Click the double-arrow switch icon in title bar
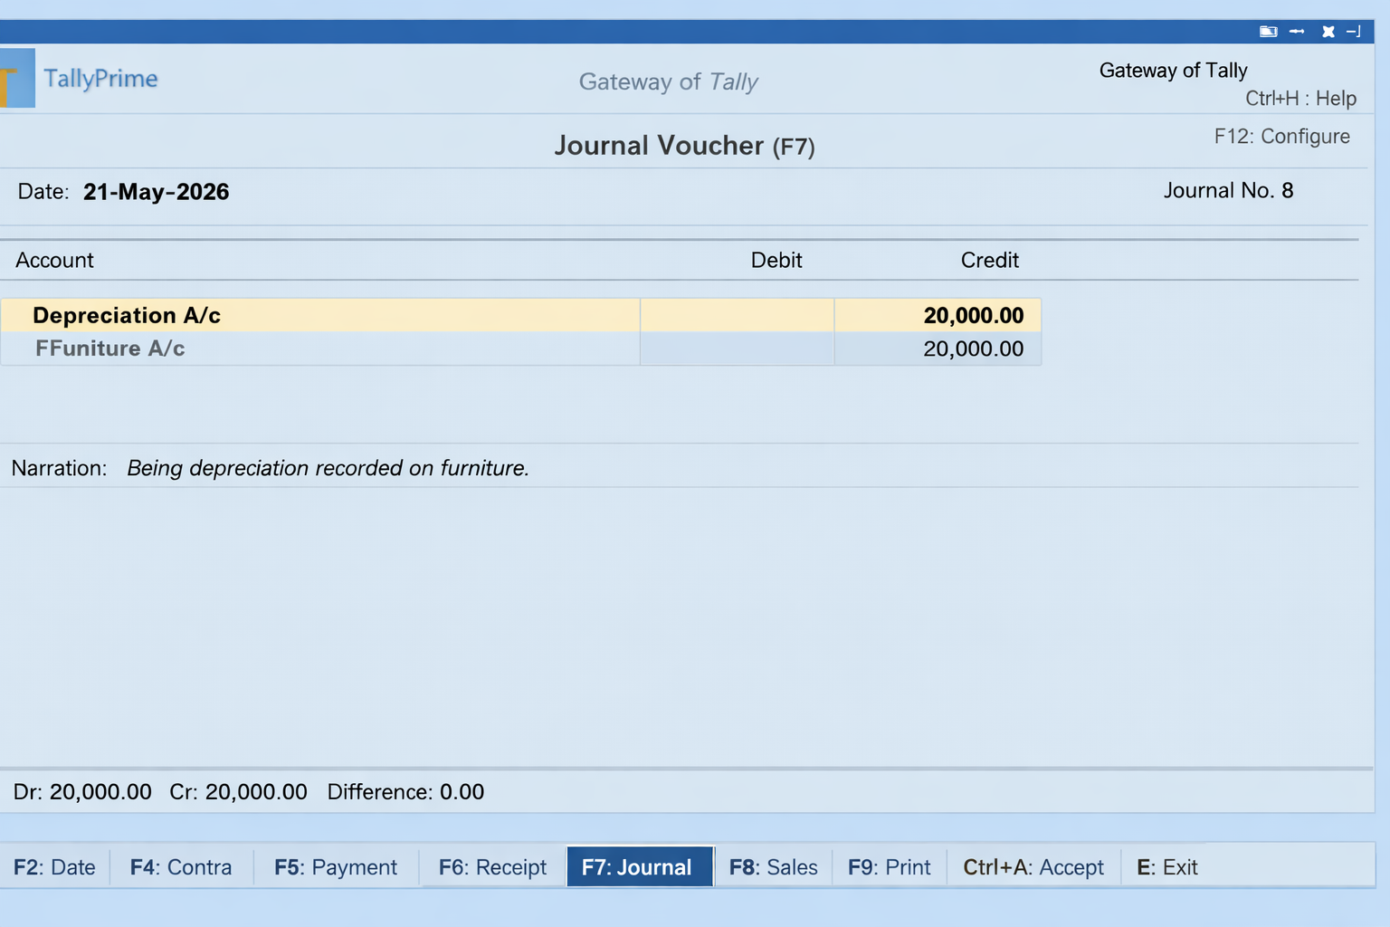 click(x=1297, y=31)
